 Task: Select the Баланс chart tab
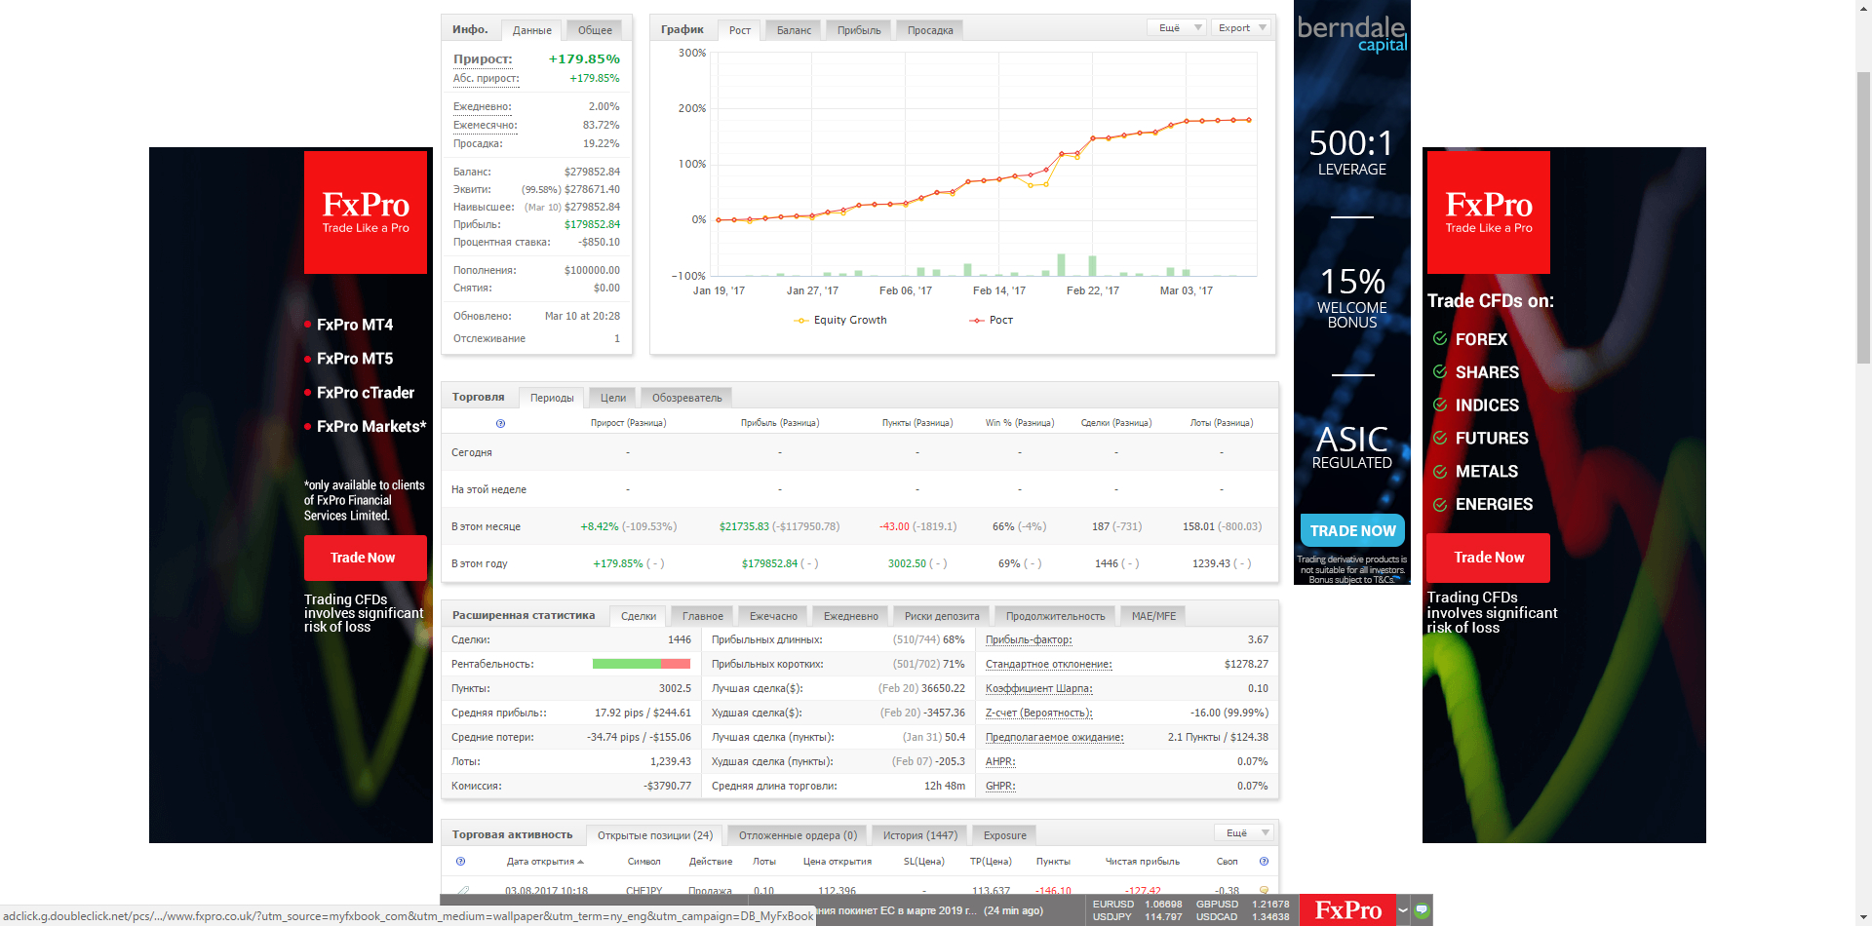pyautogui.click(x=794, y=30)
